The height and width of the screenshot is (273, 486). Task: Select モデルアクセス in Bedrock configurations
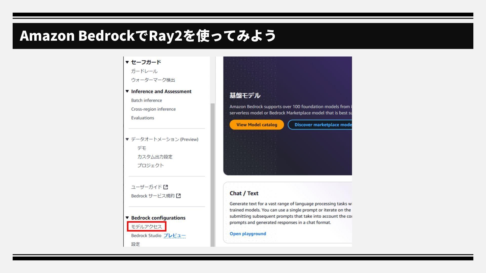tap(147, 226)
